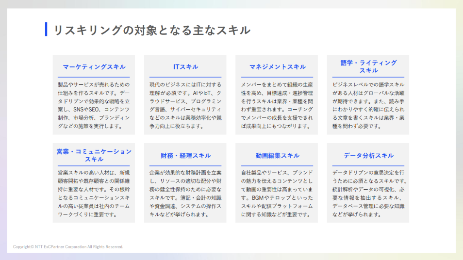Viewport: 463px width, 260px height.
Task: Select the 営業・コミュニケーションスキル heading
Action: click(x=94, y=155)
